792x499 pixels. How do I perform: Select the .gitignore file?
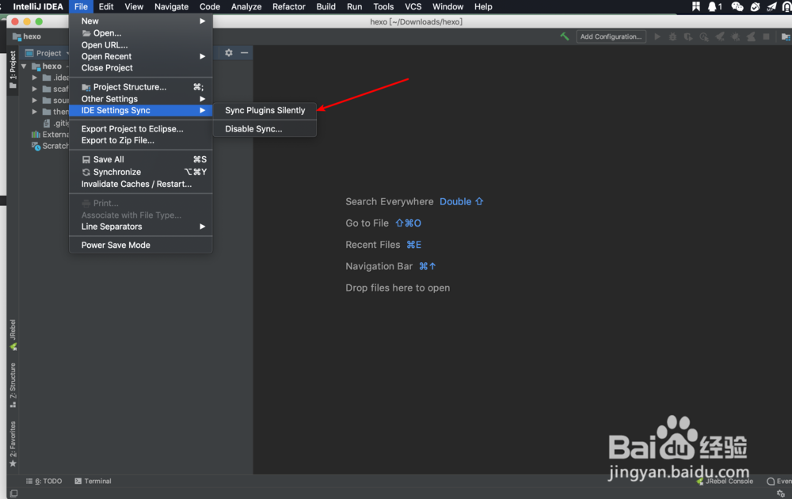tap(56, 123)
